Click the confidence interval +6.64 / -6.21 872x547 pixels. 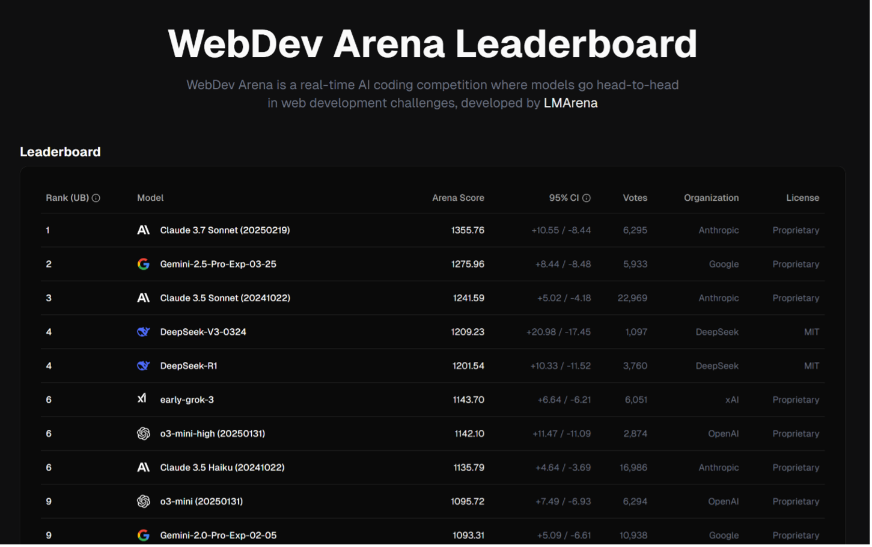coord(565,400)
